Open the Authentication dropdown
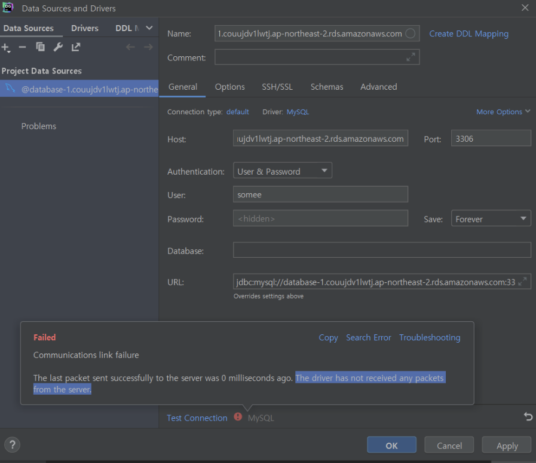 (283, 170)
